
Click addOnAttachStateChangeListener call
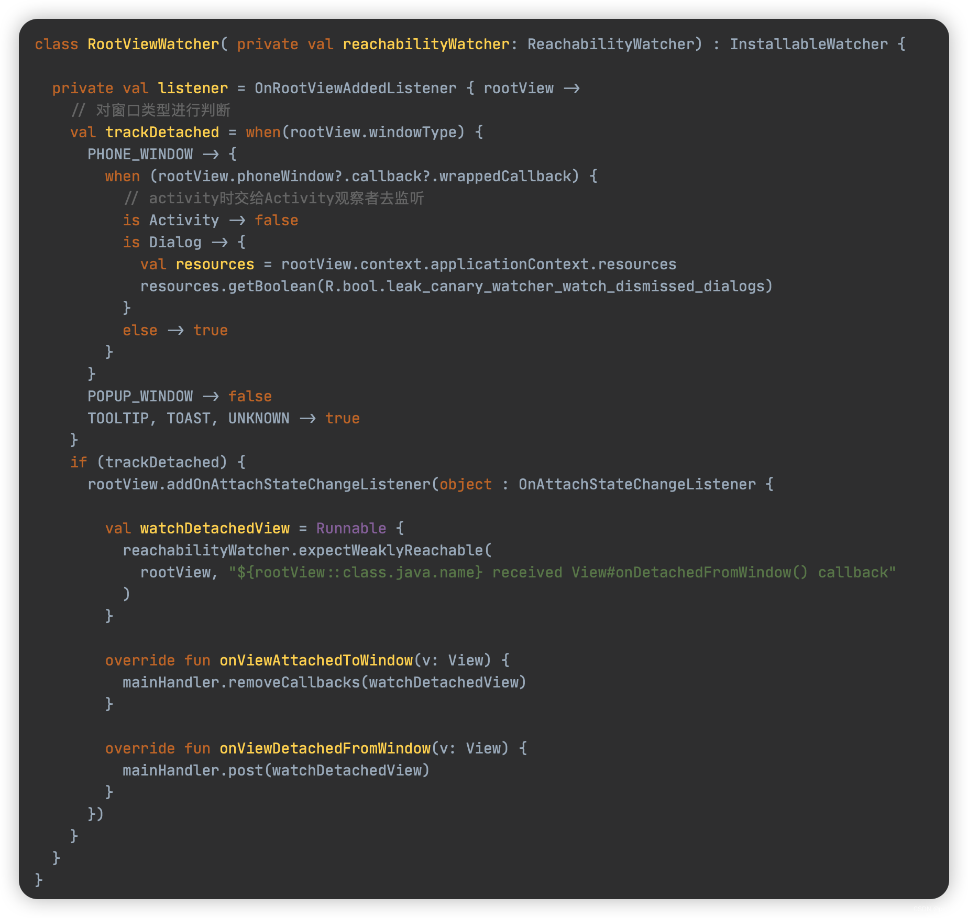click(x=299, y=484)
